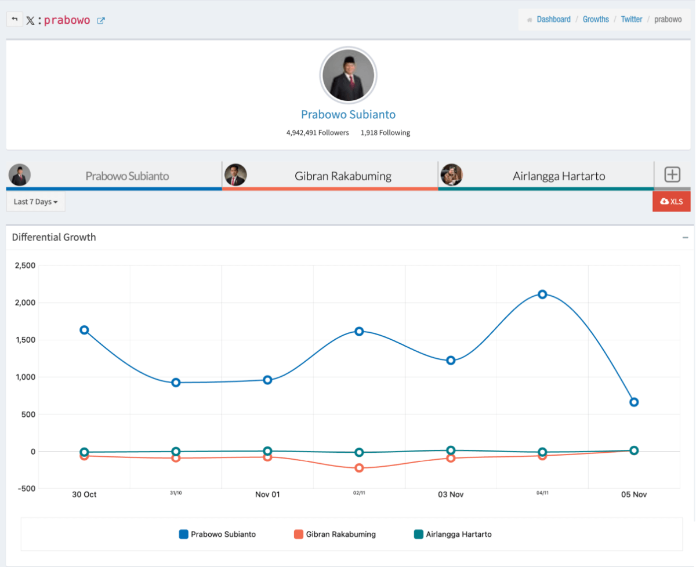The width and height of the screenshot is (696, 567).
Task: Open the Dashboard breadcrumb link
Action: pos(553,19)
